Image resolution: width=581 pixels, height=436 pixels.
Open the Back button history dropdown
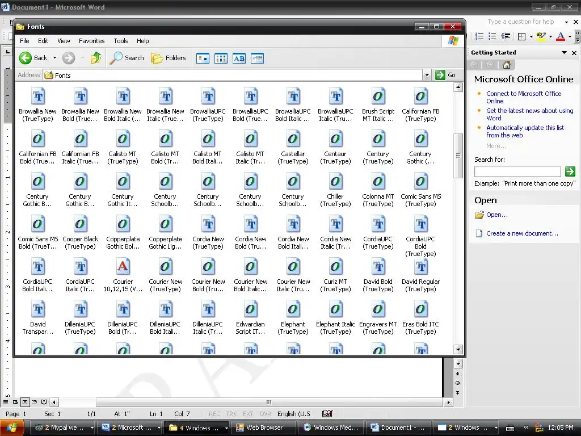tap(54, 58)
